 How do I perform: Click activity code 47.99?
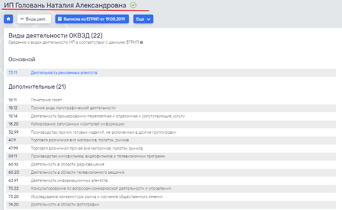click(x=13, y=148)
